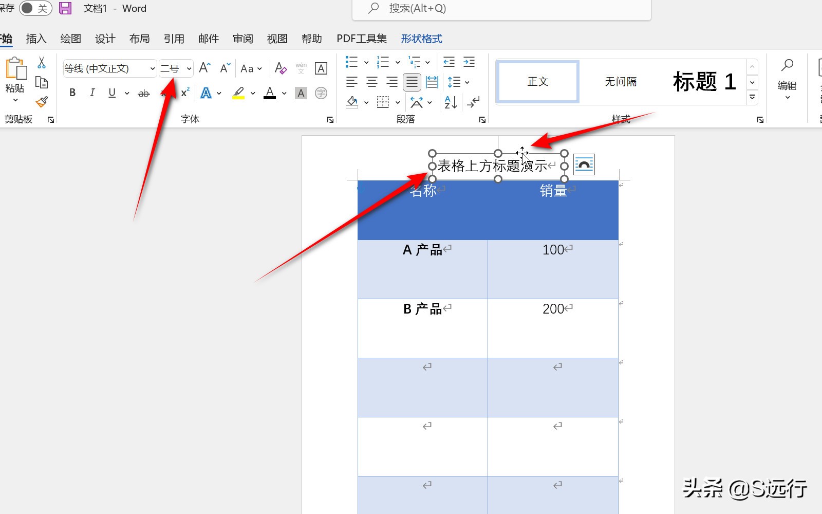Open the highlight color picker arrow
Screen dimensions: 822x514
coord(253,93)
